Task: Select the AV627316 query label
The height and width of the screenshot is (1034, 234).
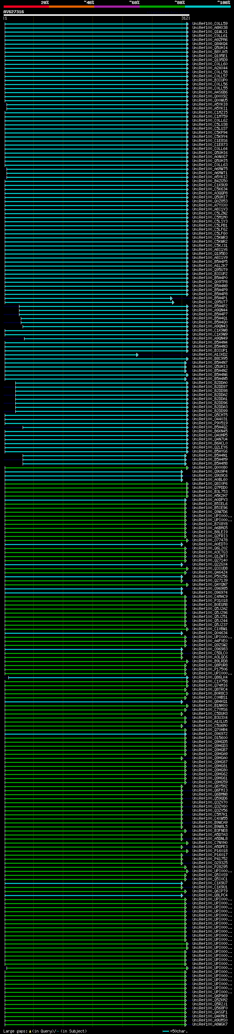Action: [x=14, y=12]
